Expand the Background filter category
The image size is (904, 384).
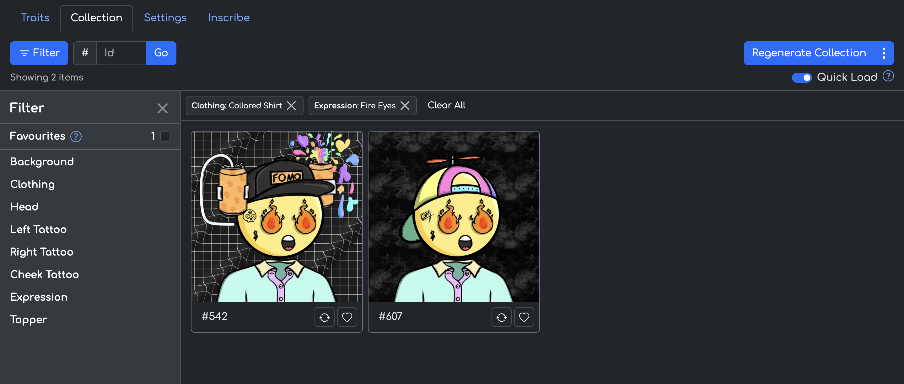pyautogui.click(x=42, y=162)
